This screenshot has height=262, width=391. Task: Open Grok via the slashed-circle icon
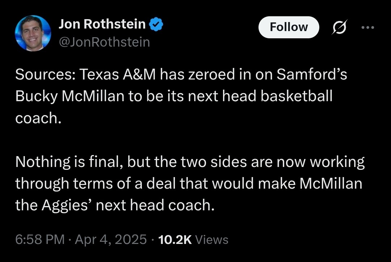click(x=340, y=27)
